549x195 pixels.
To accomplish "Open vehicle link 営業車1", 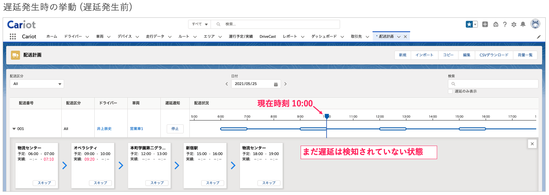I will [136, 129].
